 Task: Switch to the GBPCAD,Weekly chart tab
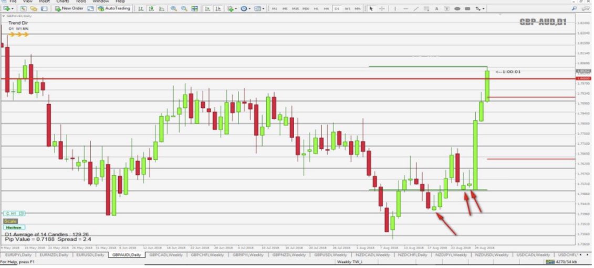coord(166,255)
